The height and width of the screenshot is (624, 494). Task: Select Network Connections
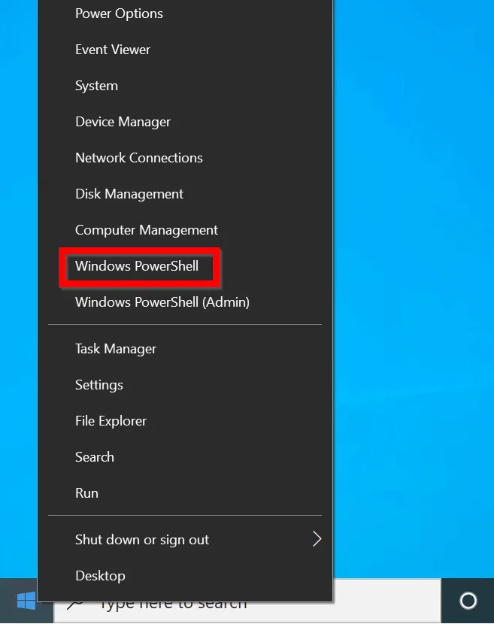tap(139, 158)
